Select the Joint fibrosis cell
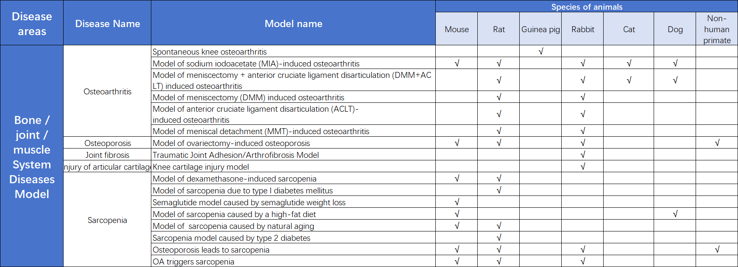The height and width of the screenshot is (267, 738). pyautogui.click(x=107, y=155)
